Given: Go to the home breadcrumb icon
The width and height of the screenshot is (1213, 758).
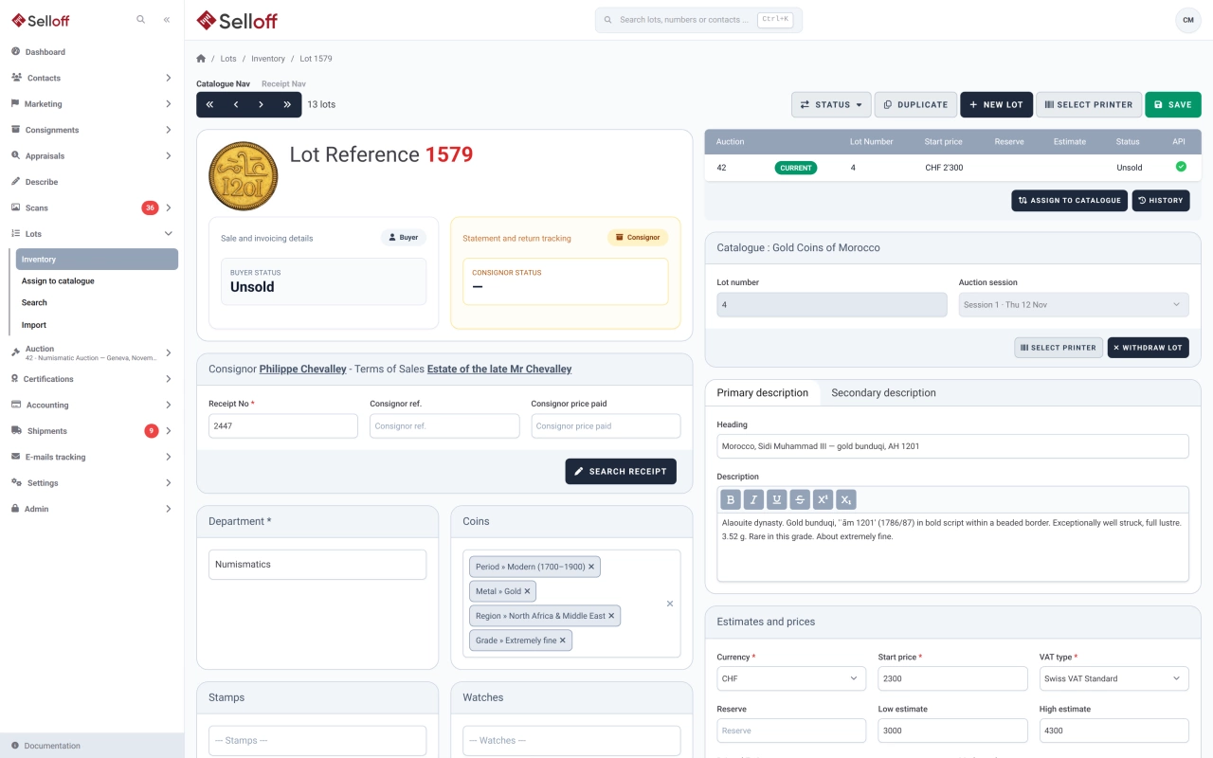Looking at the screenshot, I should (201, 59).
